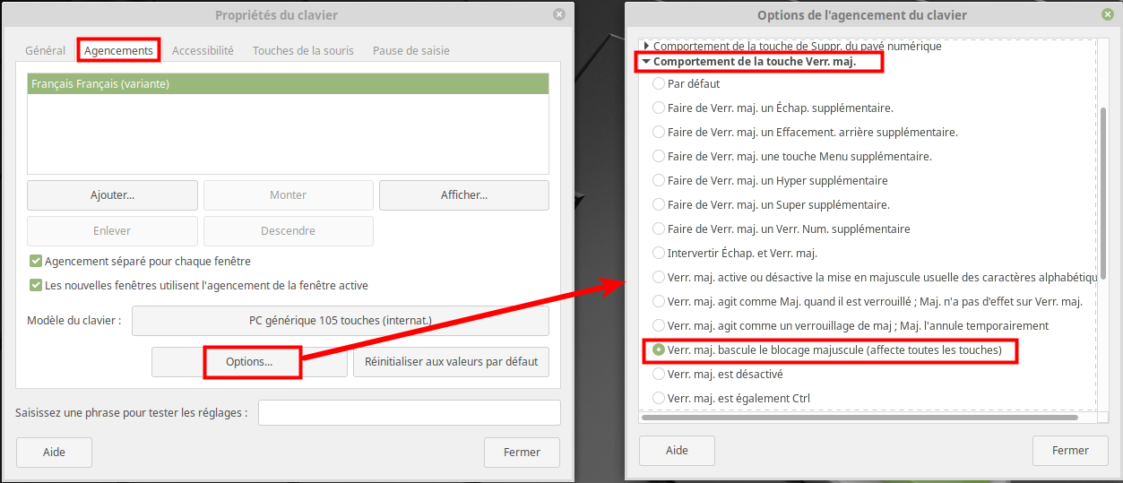This screenshot has height=483, width=1123.
Task: Open the Modèle du clavier PC générique selector
Action: (x=340, y=320)
